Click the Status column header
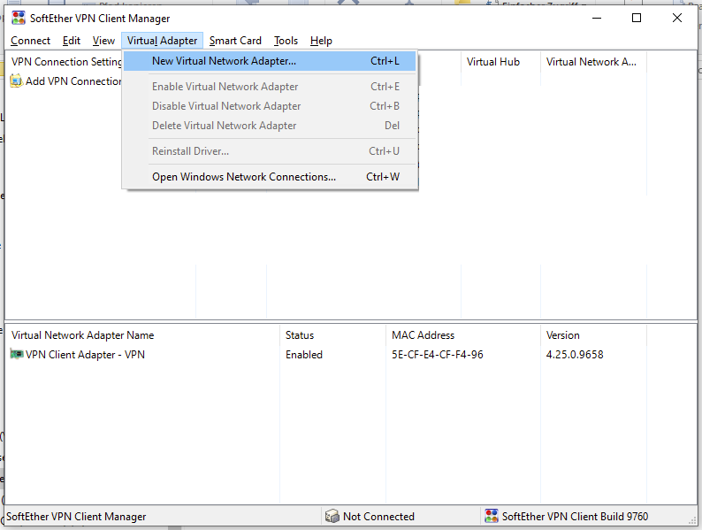Screen dimensions: 702x530 pos(300,335)
